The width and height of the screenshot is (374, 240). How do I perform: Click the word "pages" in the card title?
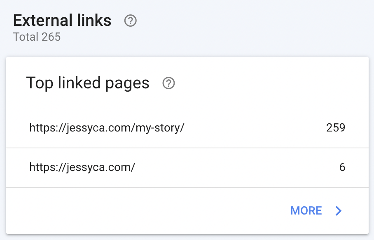(127, 83)
